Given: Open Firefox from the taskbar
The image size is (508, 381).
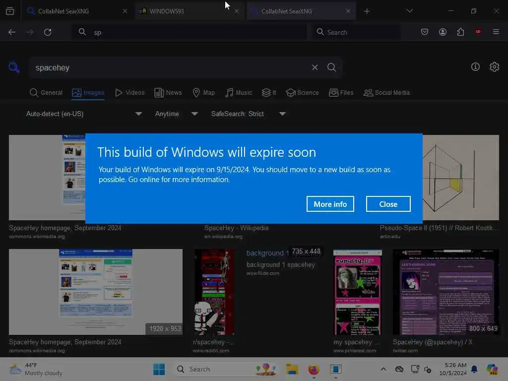Looking at the screenshot, I should click(314, 369).
